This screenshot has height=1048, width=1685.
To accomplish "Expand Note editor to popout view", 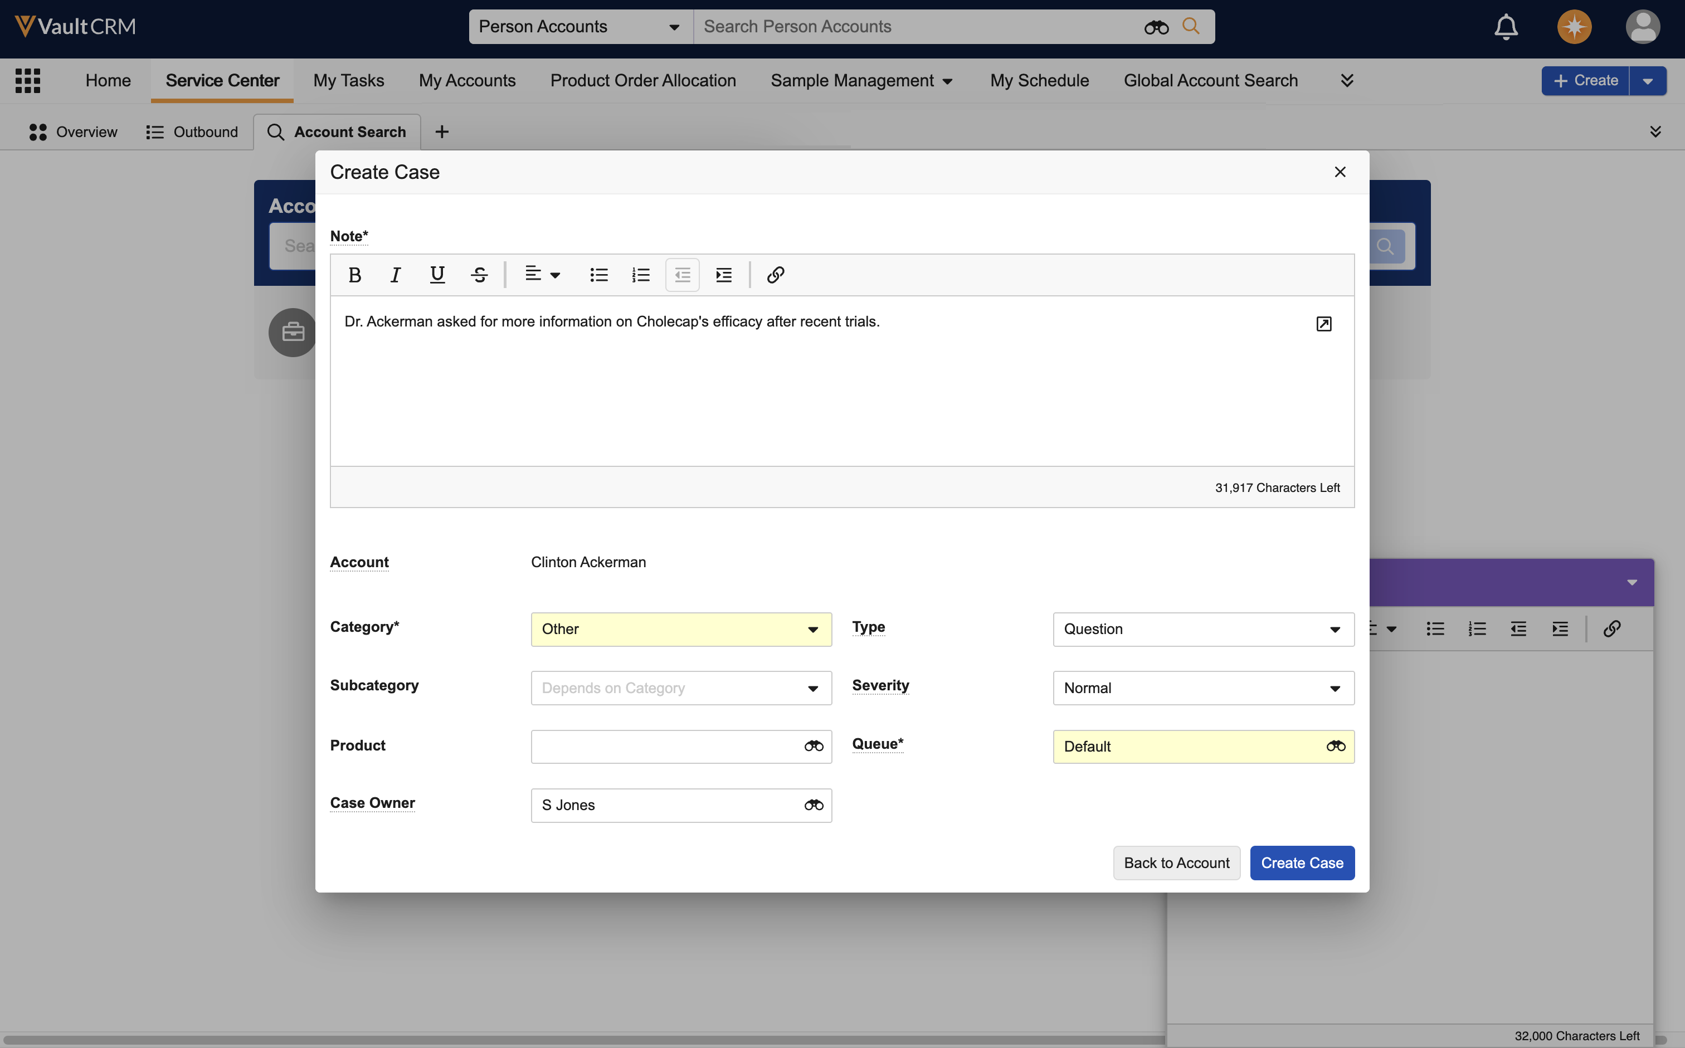I will tap(1323, 324).
